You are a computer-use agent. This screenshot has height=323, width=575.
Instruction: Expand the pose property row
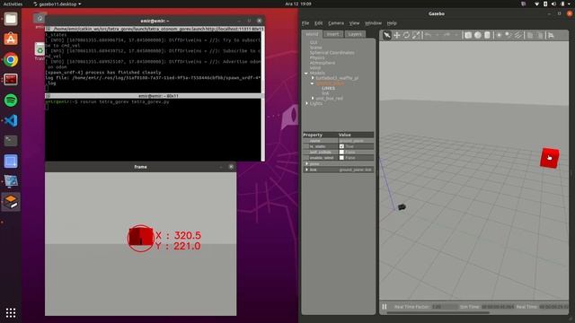click(307, 163)
